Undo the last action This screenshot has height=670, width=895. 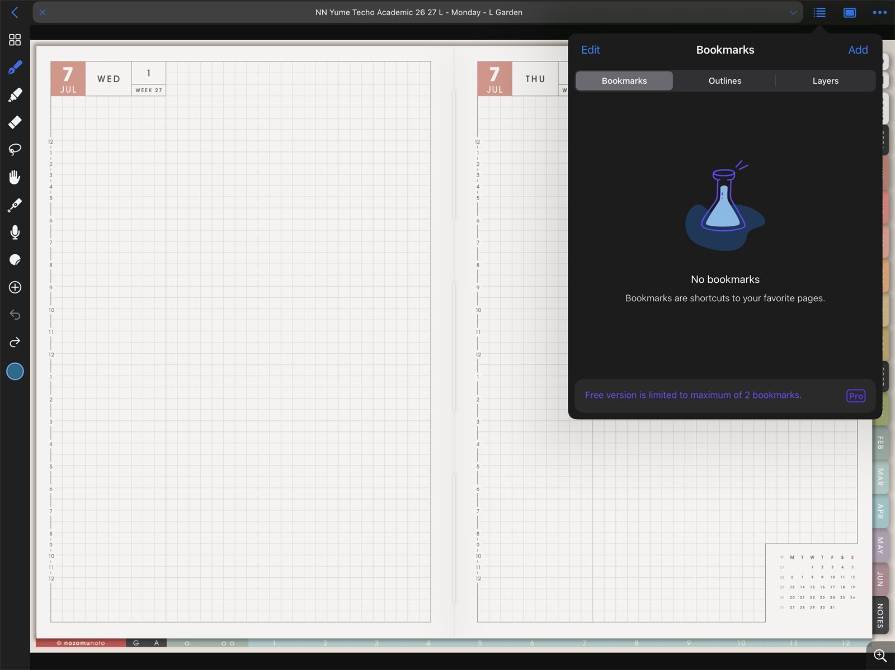point(15,315)
